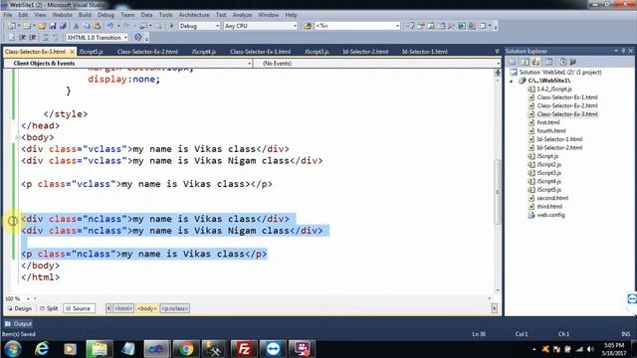Open Google Chrome from taskbar

tap(186, 349)
